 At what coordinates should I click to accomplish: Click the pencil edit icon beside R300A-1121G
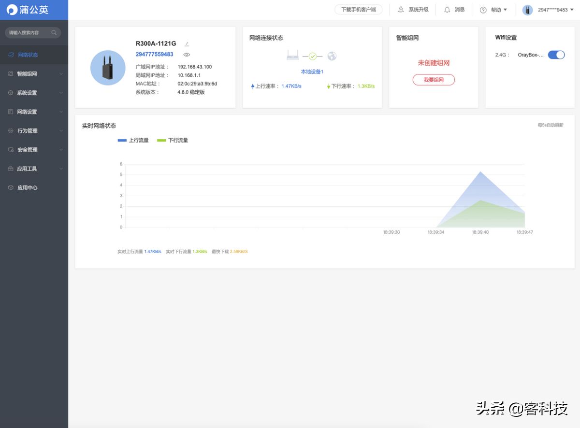click(x=187, y=44)
